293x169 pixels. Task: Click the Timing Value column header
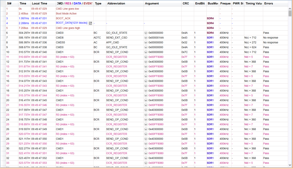tap(254, 3)
